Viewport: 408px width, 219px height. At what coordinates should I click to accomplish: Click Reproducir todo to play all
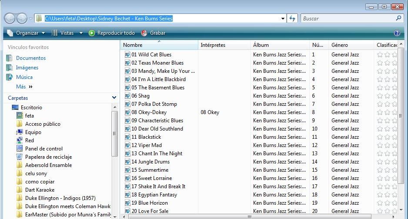112,33
